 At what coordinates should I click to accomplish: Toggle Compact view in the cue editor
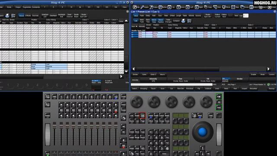click(x=176, y=21)
